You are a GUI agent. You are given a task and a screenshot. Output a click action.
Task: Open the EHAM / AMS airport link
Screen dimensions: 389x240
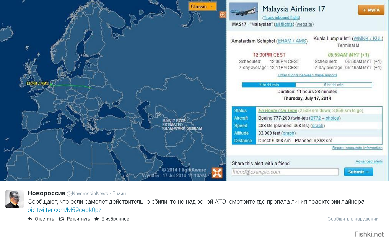click(292, 41)
